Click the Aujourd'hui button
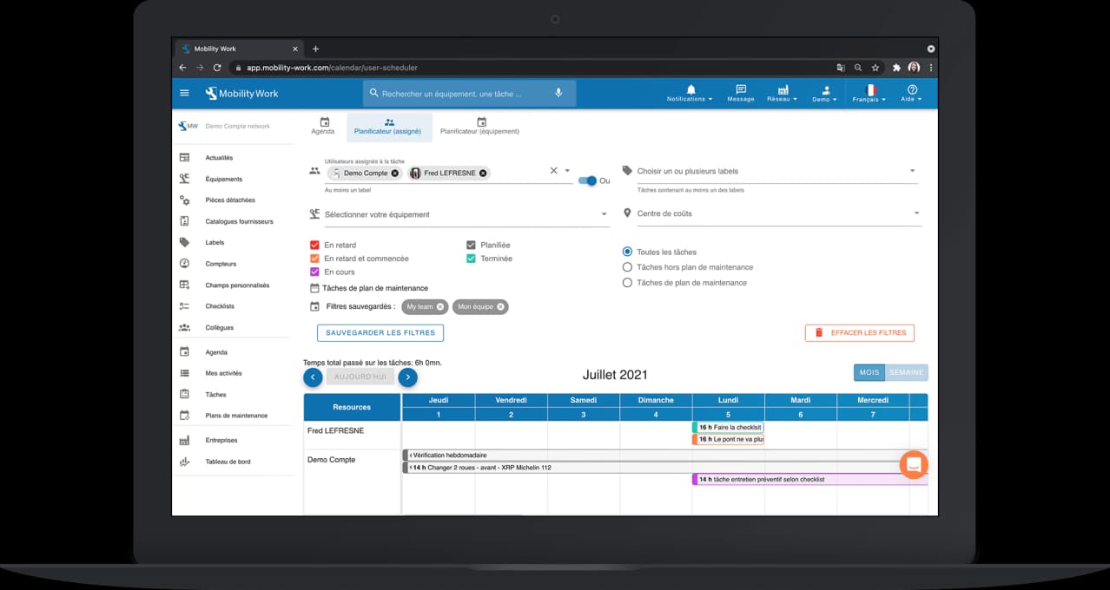 [x=360, y=377]
